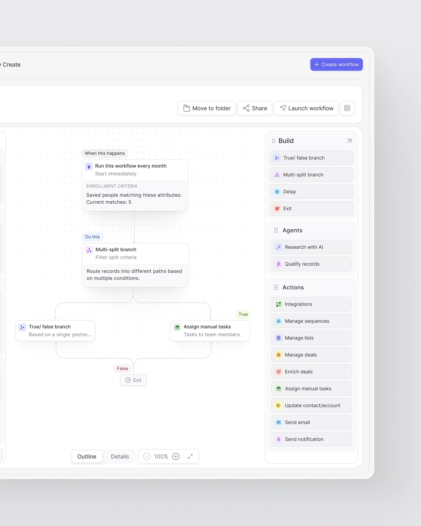Choose Research with AI agent
This screenshot has width=421, height=526.
tap(312, 247)
